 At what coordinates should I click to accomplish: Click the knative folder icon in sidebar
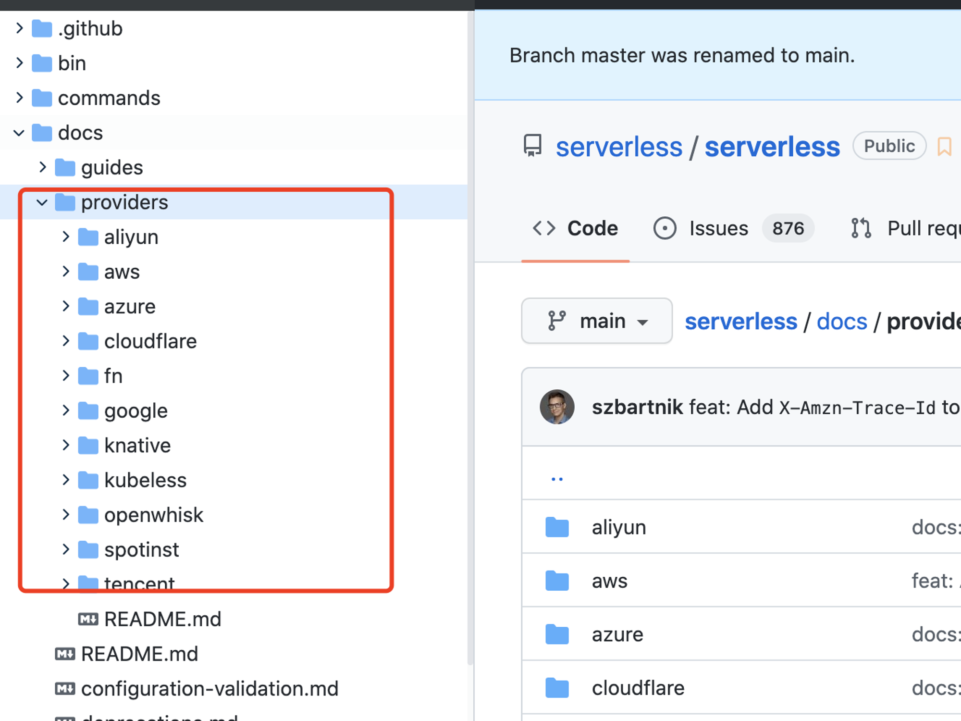tap(88, 445)
